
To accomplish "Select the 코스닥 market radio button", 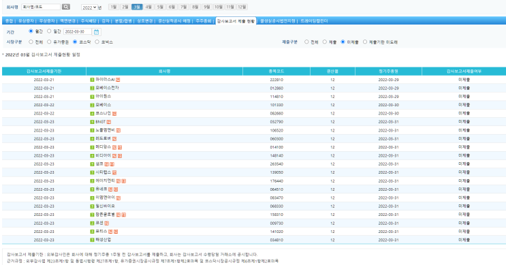I will coord(75,42).
